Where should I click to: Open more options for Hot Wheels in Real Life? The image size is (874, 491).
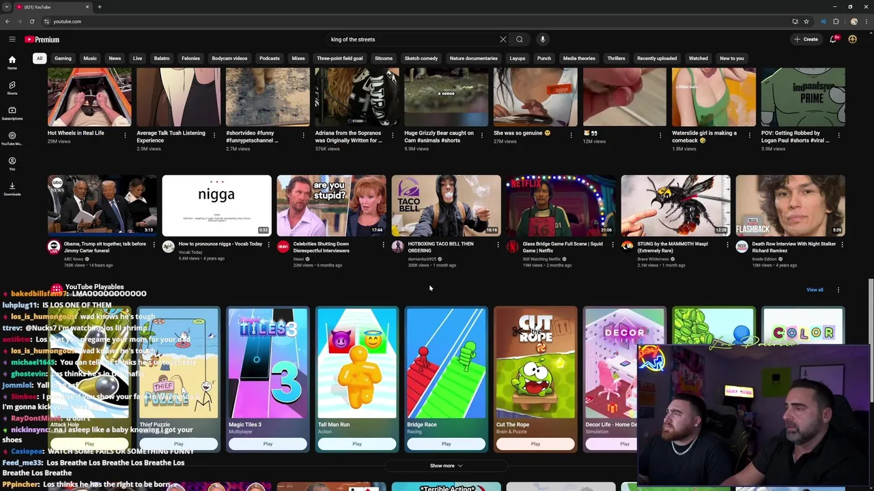click(125, 135)
